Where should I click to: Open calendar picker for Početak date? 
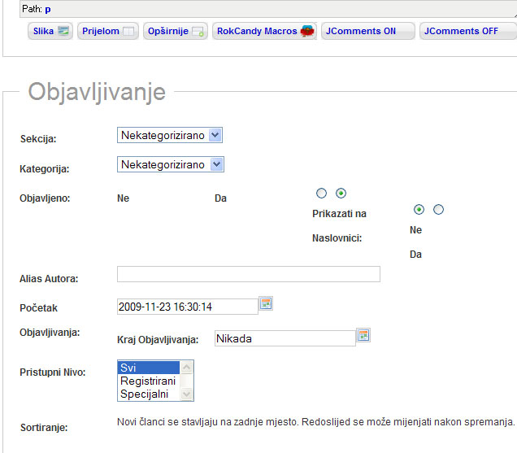[266, 304]
